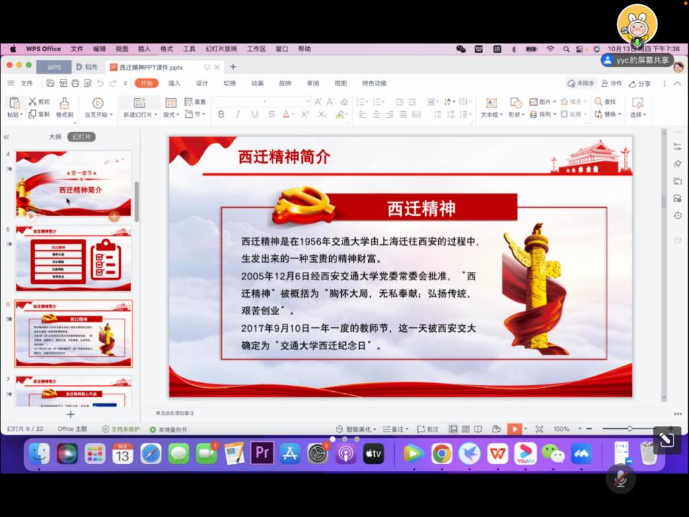Image resolution: width=689 pixels, height=517 pixels.
Task: Start slideshow with orange play button
Action: coord(514,429)
